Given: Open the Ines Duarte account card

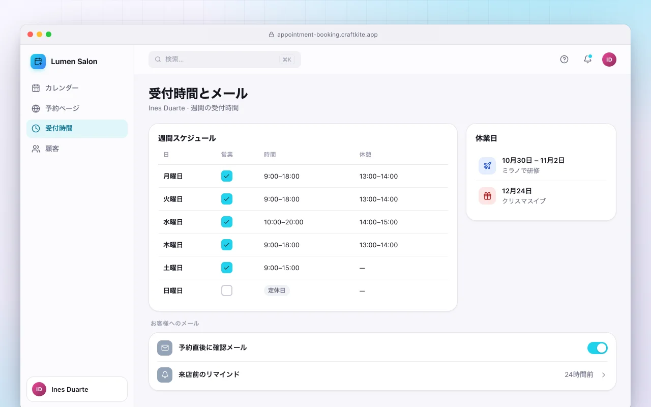Looking at the screenshot, I should coord(77,389).
